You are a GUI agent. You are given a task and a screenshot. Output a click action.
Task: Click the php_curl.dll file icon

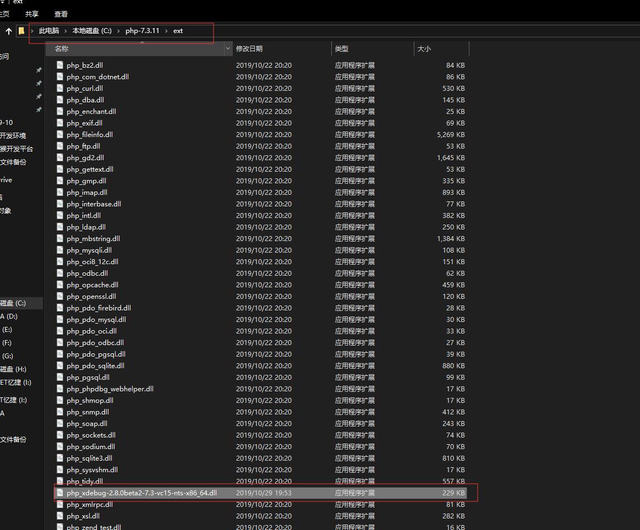[x=59, y=88]
